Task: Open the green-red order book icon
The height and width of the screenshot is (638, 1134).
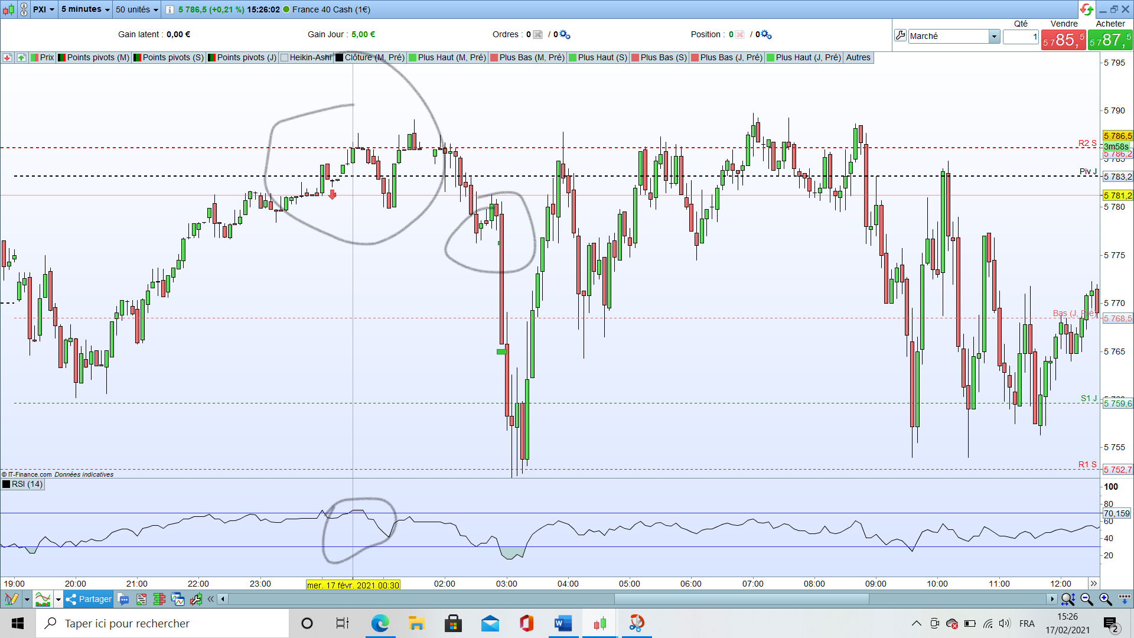Action: pyautogui.click(x=159, y=599)
